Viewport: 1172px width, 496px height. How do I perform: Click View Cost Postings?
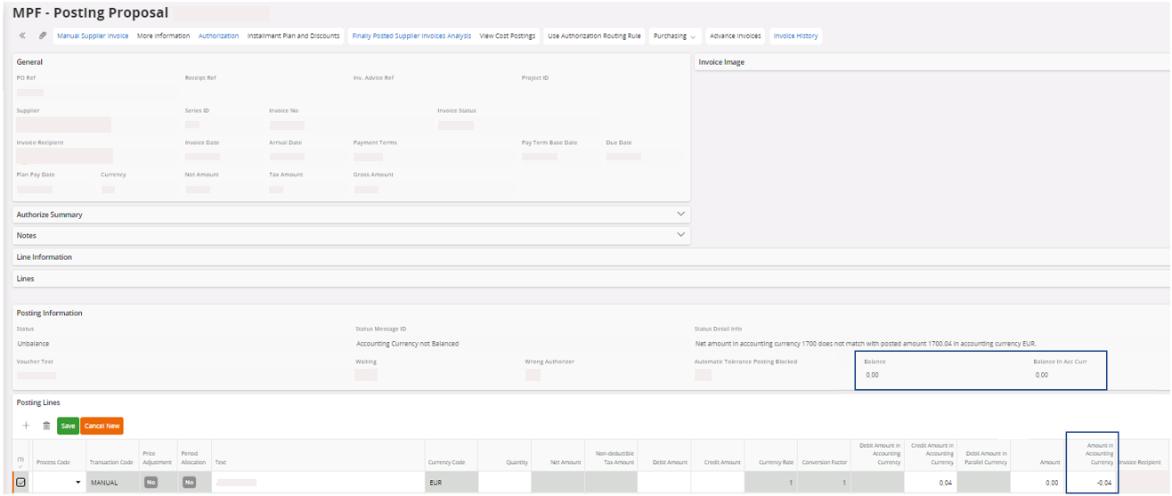507,37
